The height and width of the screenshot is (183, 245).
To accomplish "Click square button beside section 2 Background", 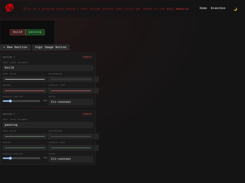I will 97,136.
